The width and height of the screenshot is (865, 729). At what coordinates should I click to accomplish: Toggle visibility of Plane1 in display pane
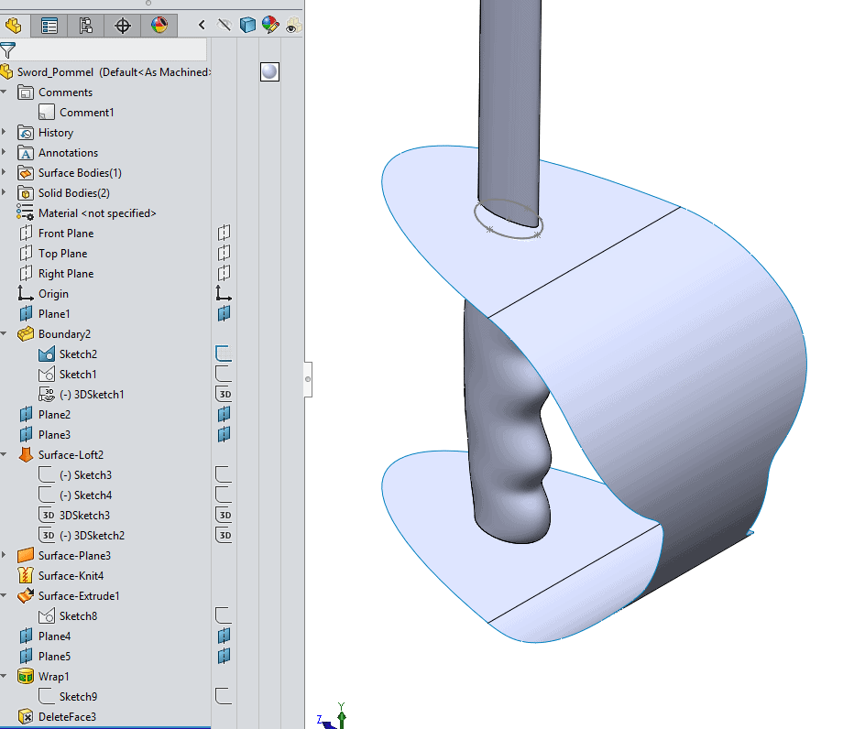point(224,314)
